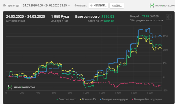Click the $150 y-axis label
Image resolution: width=175 pixels, height=104 pixels.
point(165,36)
